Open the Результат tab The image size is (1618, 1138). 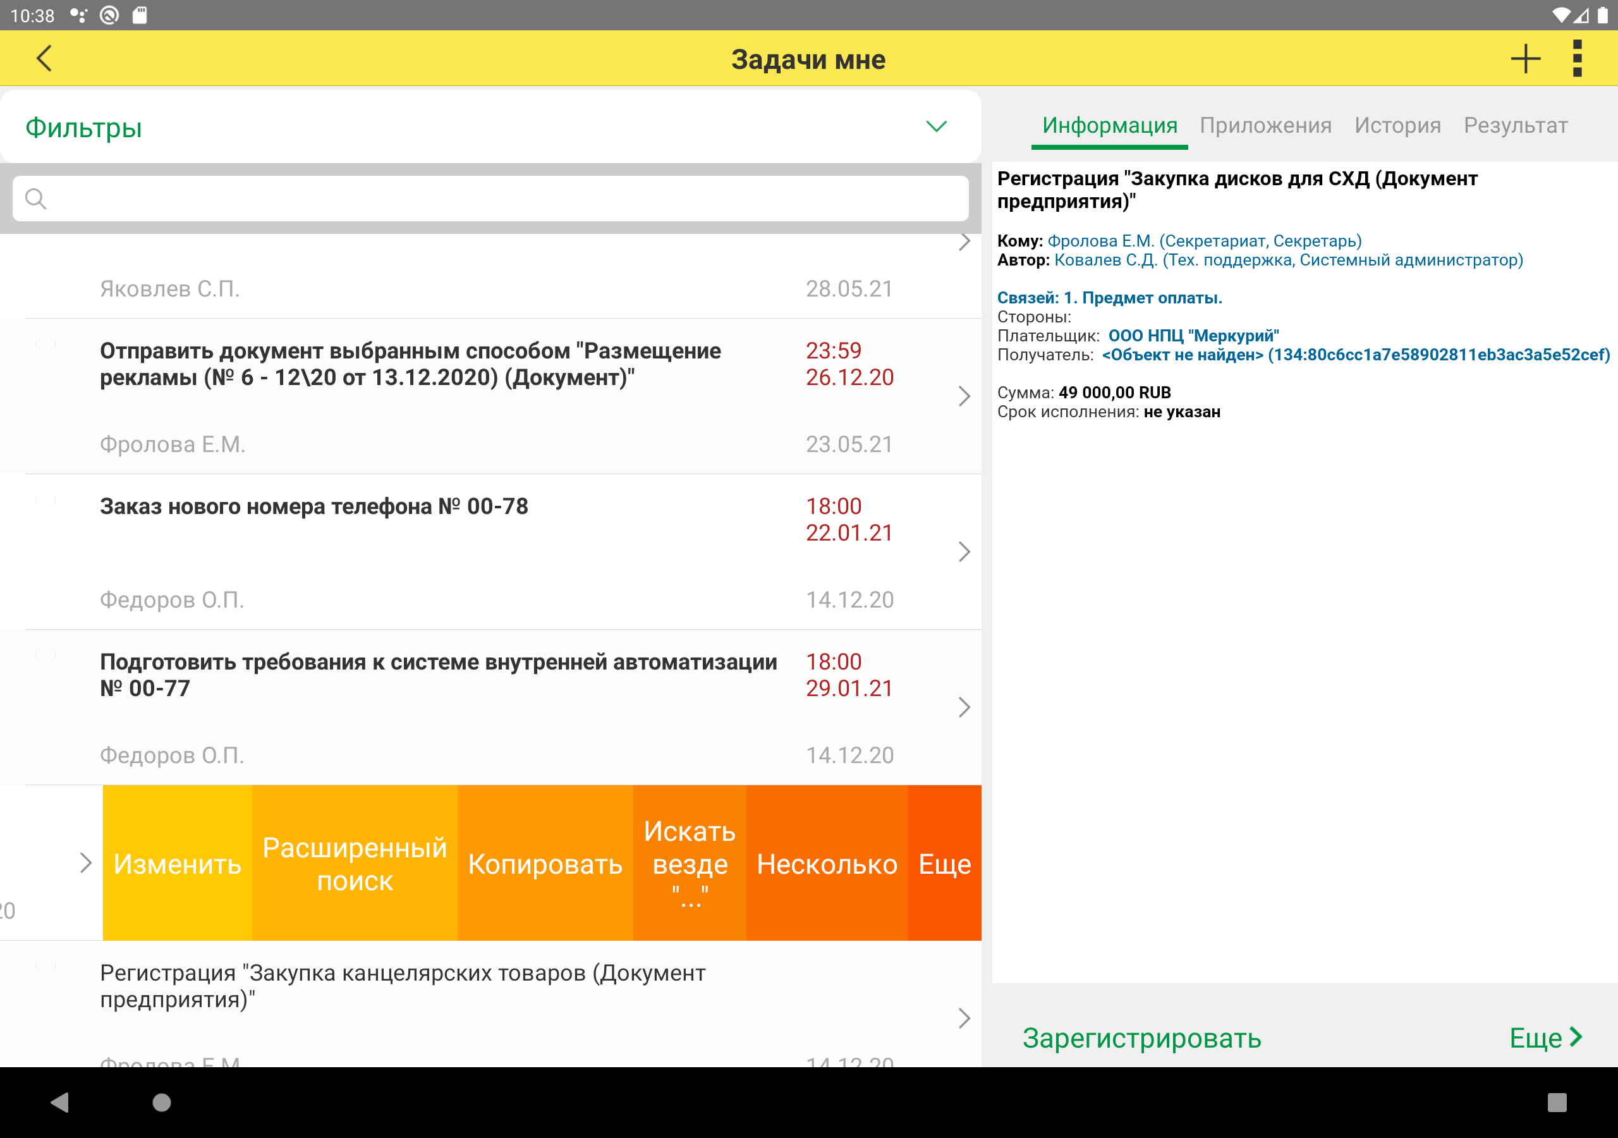pos(1515,126)
